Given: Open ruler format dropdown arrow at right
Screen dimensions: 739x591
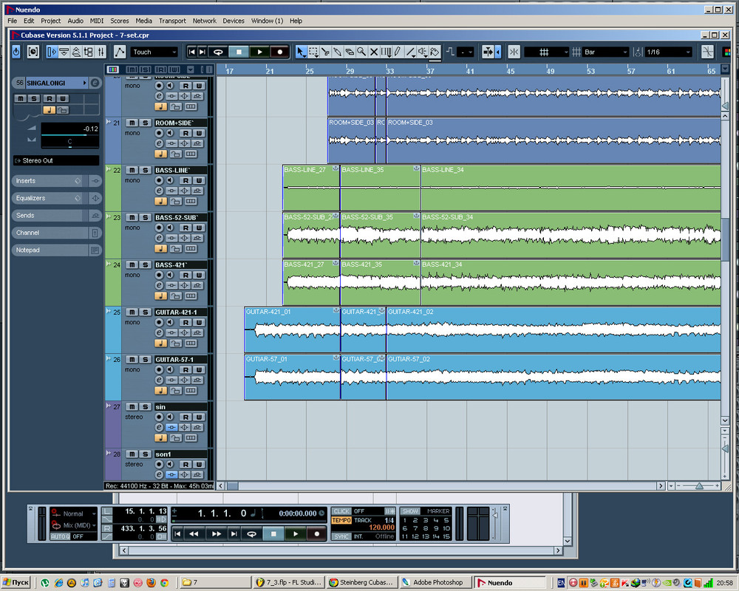Looking at the screenshot, I should 725,69.
